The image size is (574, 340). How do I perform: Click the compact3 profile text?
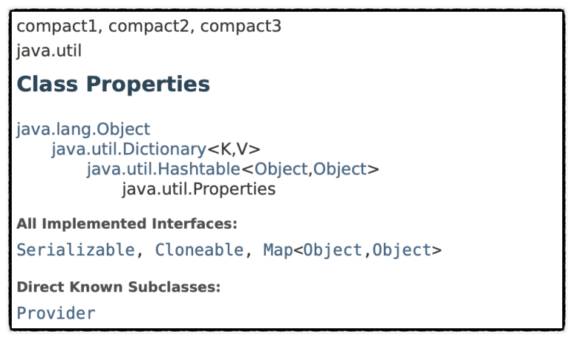[x=241, y=26]
